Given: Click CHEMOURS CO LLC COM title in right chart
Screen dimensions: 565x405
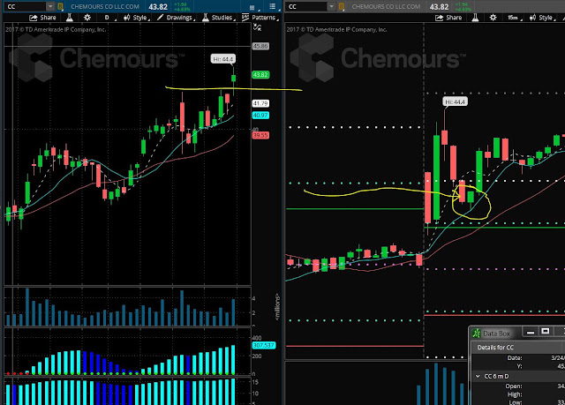Looking at the screenshot, I should (386, 6).
